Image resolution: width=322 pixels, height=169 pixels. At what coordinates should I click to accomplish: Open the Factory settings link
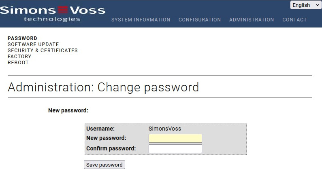click(19, 57)
